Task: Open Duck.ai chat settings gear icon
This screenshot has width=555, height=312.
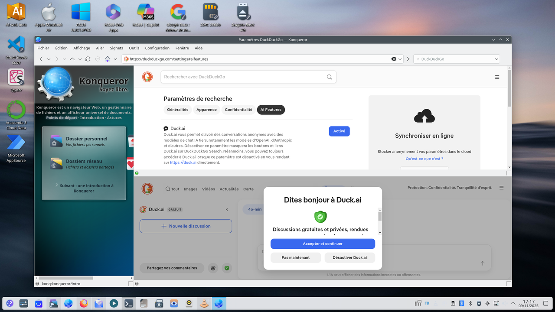Action: (213, 268)
